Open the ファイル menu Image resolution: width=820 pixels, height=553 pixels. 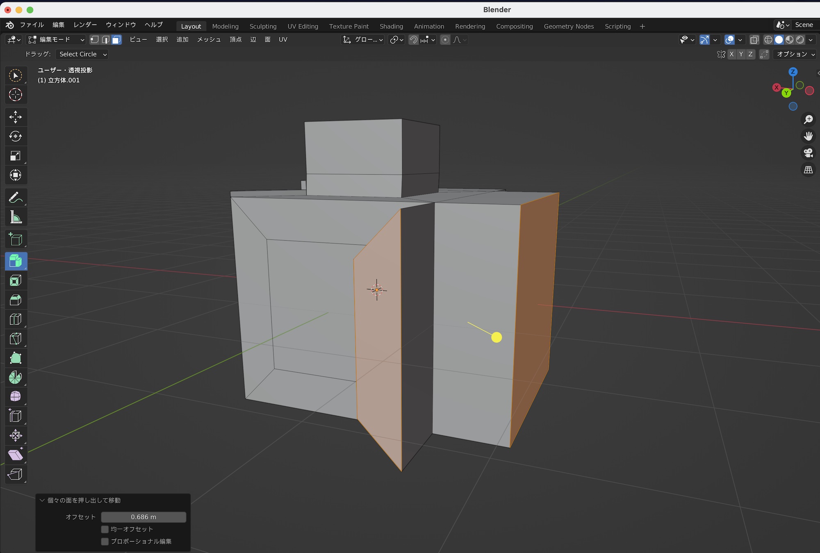pos(32,25)
